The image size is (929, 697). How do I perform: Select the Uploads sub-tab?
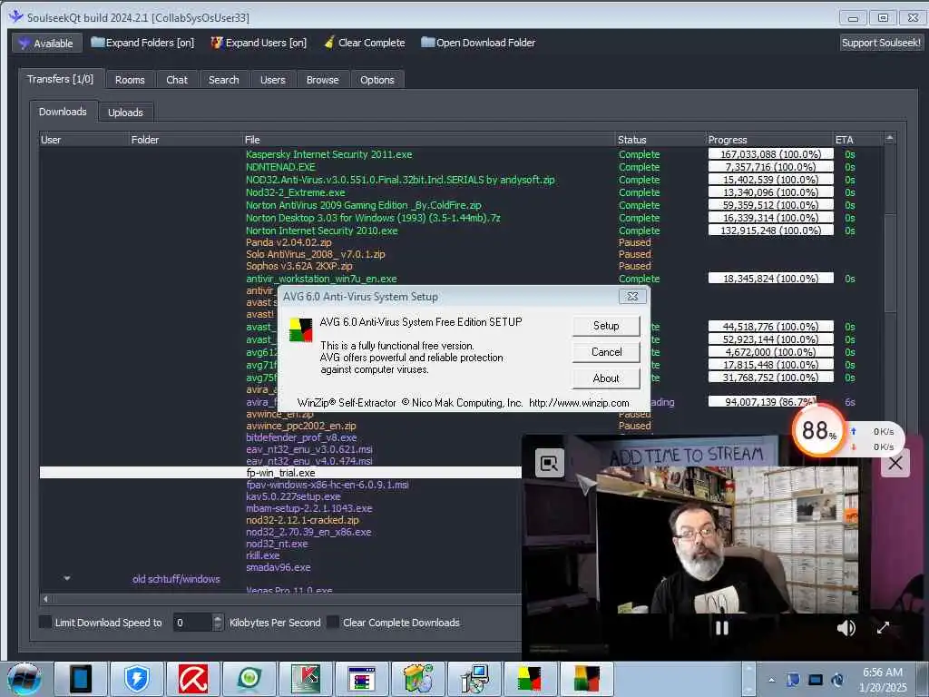(125, 112)
